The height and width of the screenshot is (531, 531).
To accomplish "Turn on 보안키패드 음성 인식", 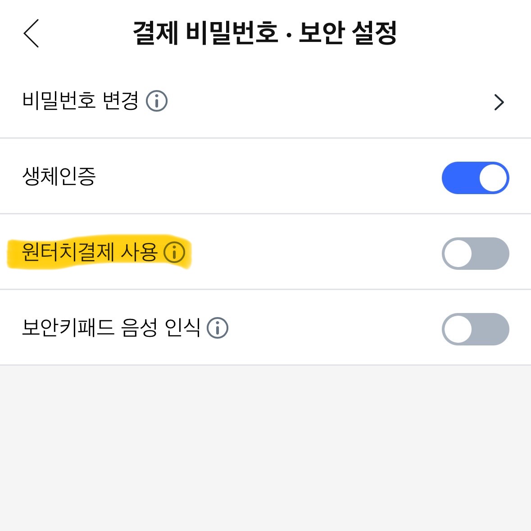I will 476,329.
